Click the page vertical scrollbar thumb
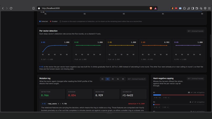Screen dimensions: 212x119 210,46
